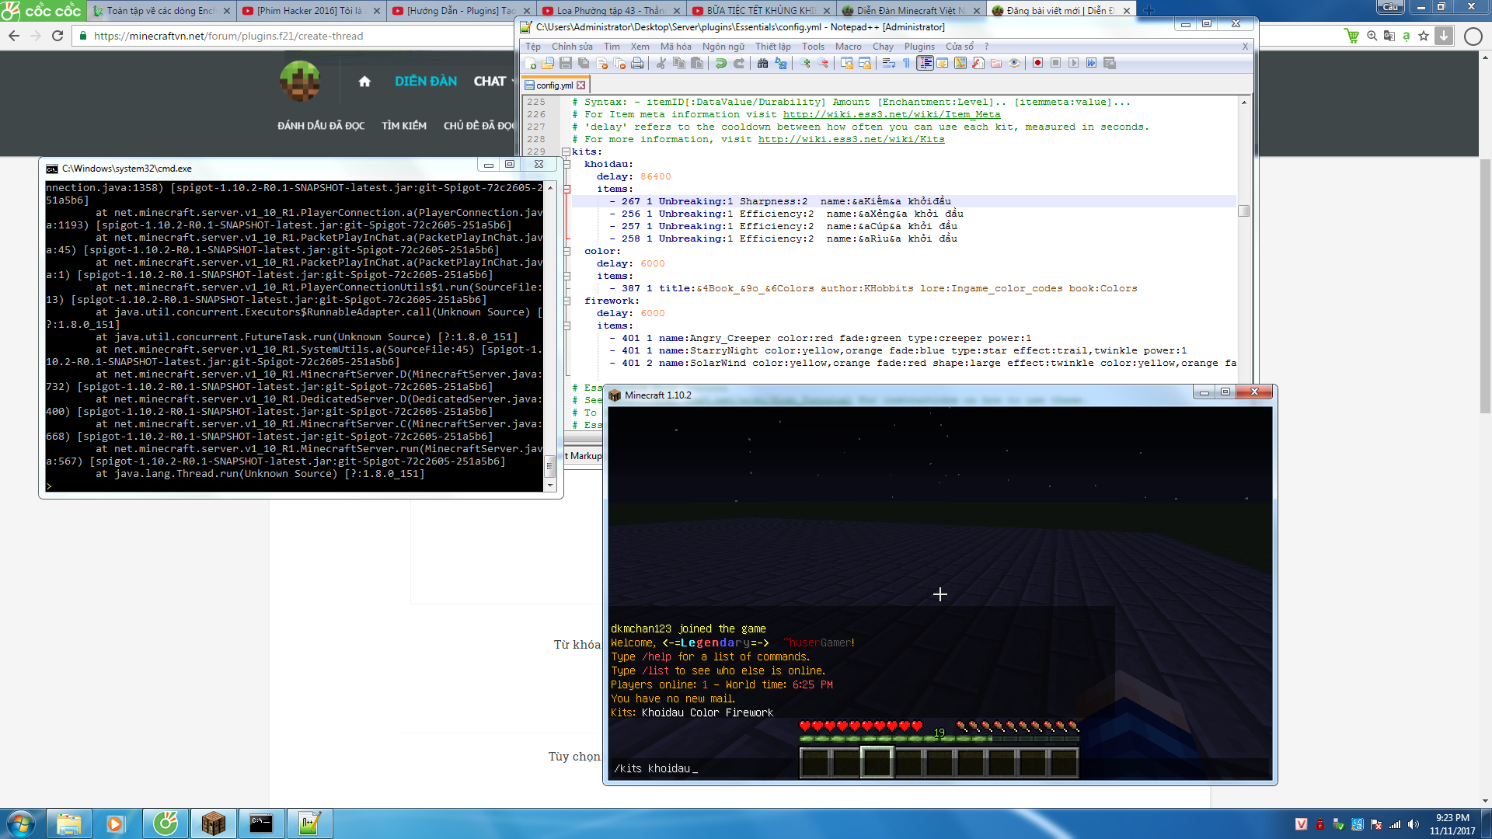Click the Notepad++ editor vertical scrollbar thumb
This screenshot has height=839, width=1492.
[x=1243, y=211]
